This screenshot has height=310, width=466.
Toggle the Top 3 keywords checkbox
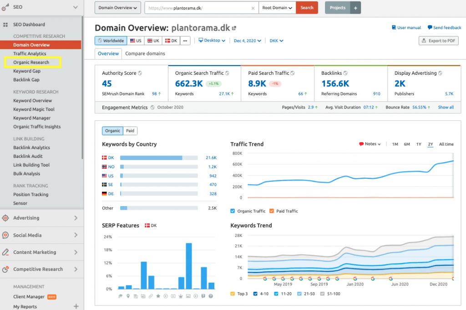click(233, 294)
